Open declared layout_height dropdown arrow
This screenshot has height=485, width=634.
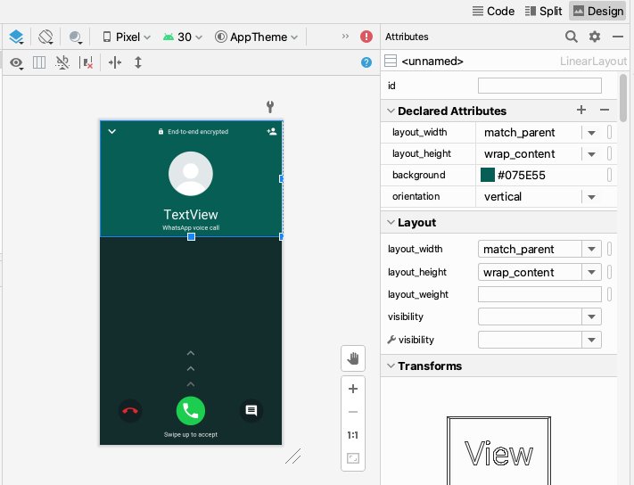click(591, 154)
